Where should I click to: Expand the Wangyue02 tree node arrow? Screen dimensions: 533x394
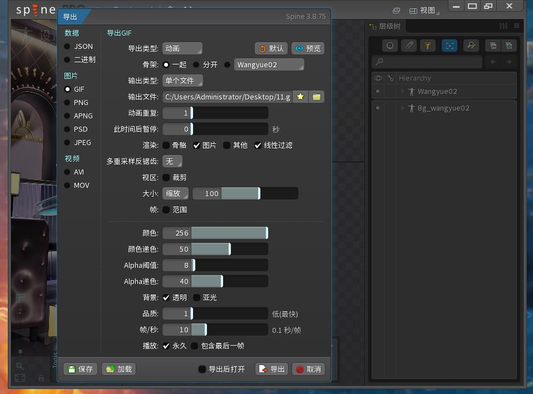click(402, 91)
